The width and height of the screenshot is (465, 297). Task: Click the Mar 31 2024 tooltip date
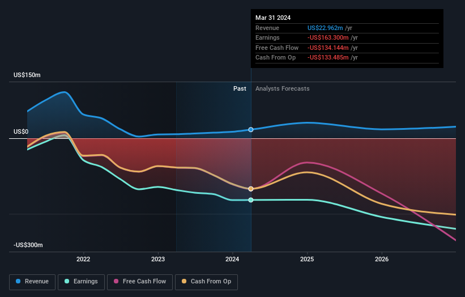[273, 18]
